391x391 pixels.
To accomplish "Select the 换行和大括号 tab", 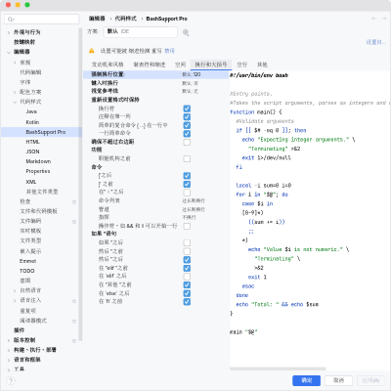I will [x=211, y=65].
